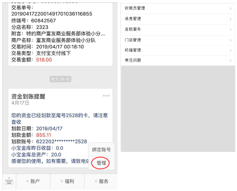237x191 pixels.
Task: Click the chevron beside 消息管理
Action: pyautogui.click(x=231, y=19)
